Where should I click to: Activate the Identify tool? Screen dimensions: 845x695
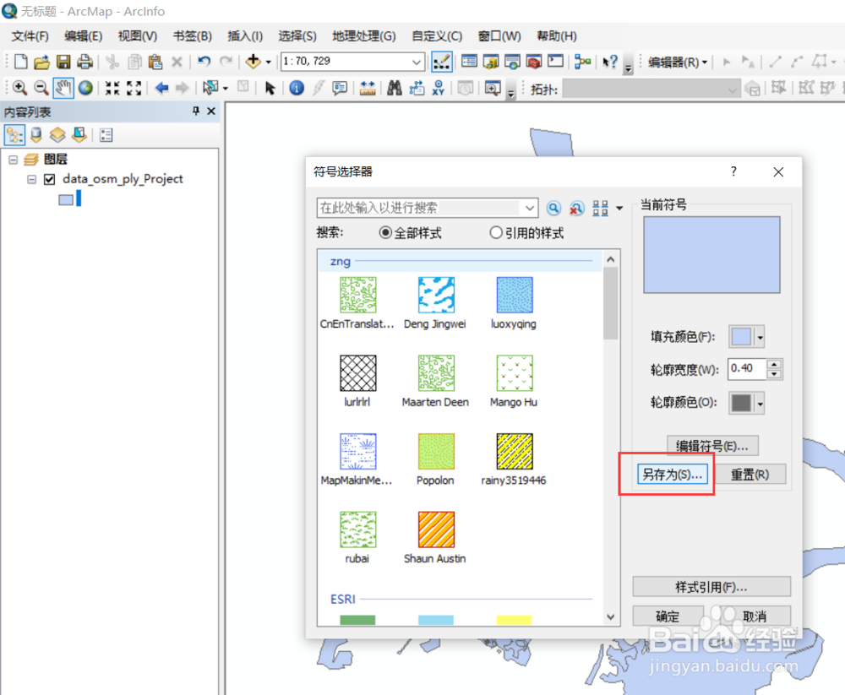pyautogui.click(x=297, y=88)
